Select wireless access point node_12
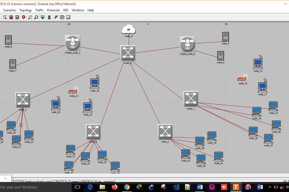This screenshot has height=192, width=289. coord(242,79)
